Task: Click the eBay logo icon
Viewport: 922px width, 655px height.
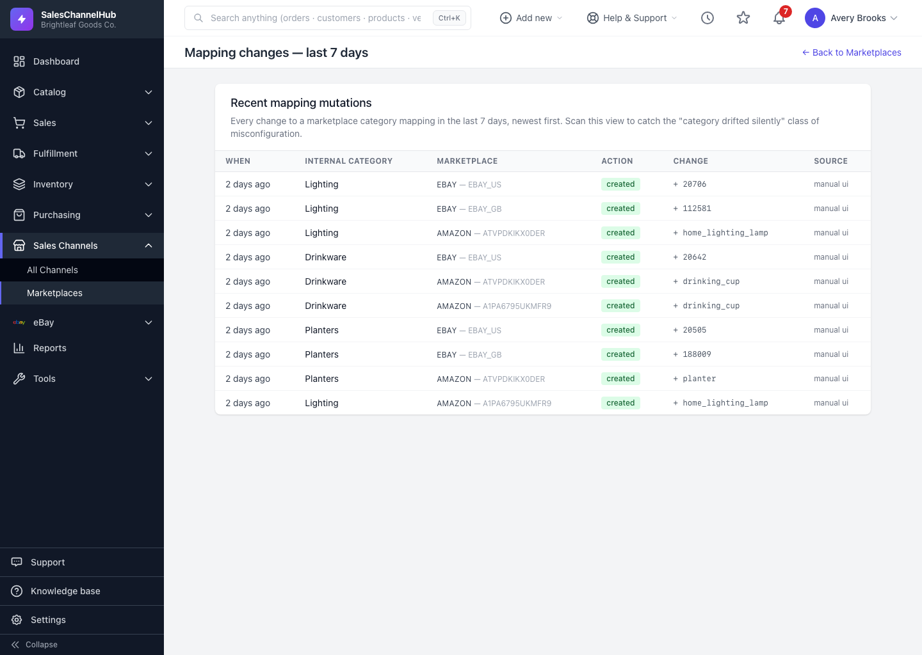Action: [x=19, y=322]
